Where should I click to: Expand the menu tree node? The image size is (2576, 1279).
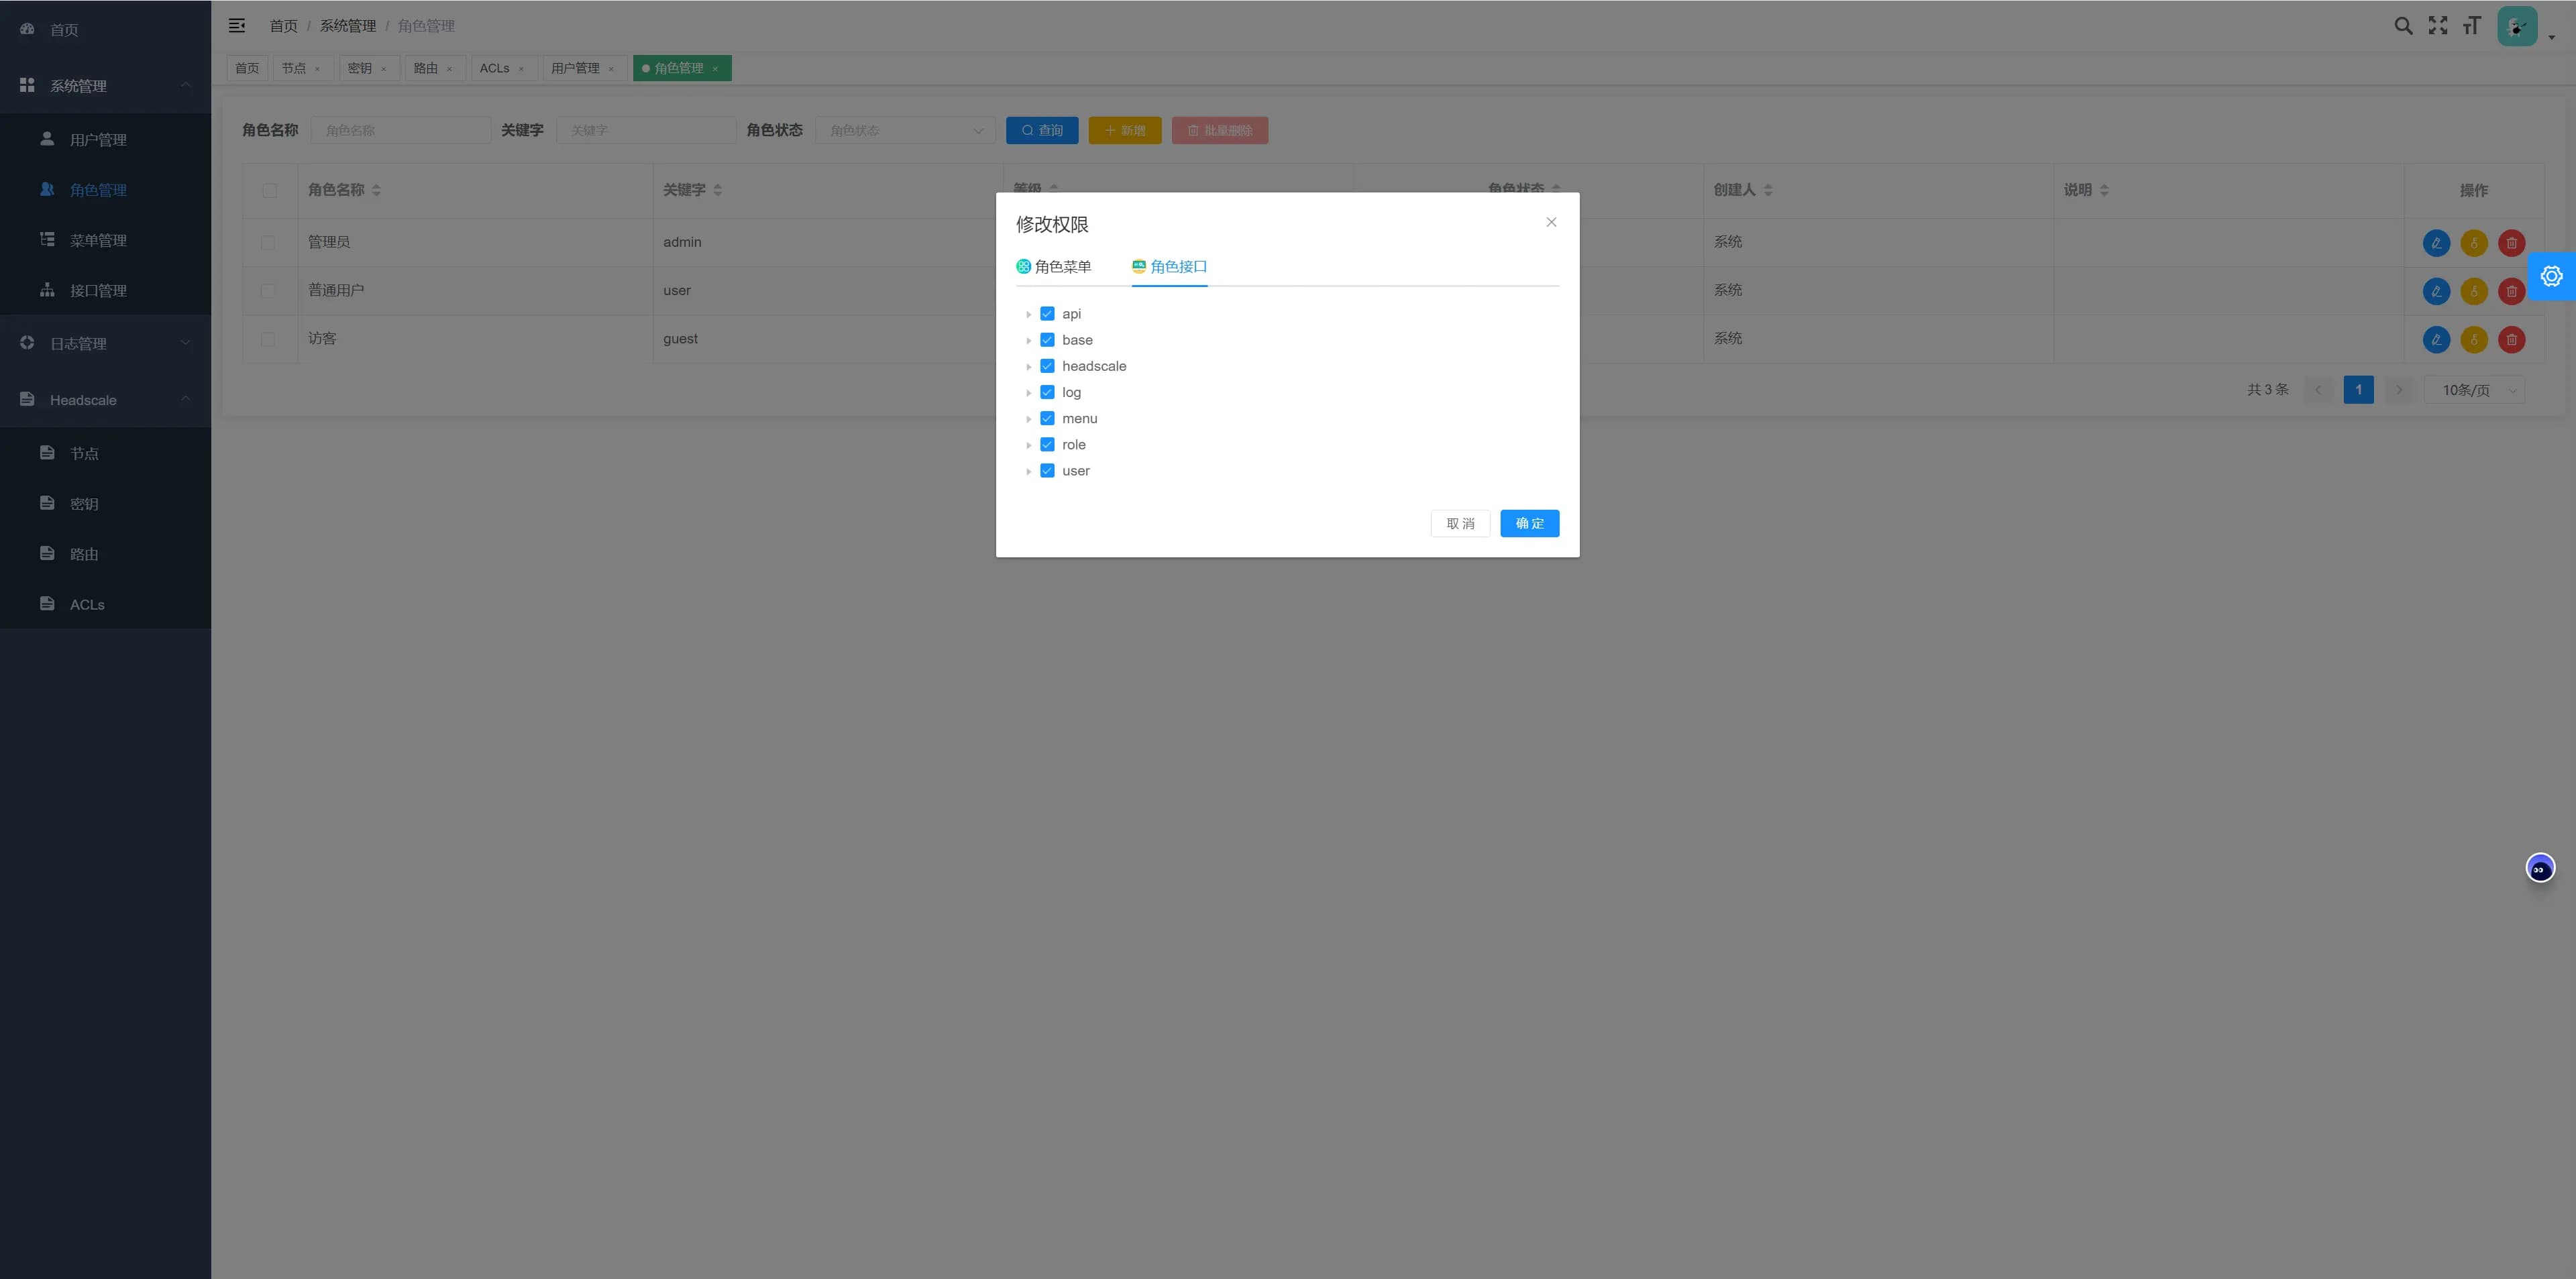point(1028,419)
